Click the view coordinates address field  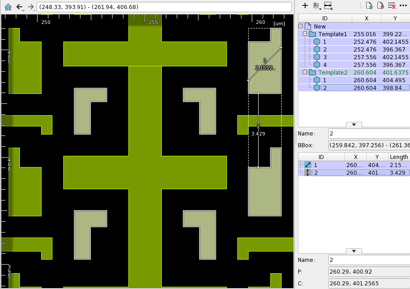164,7
